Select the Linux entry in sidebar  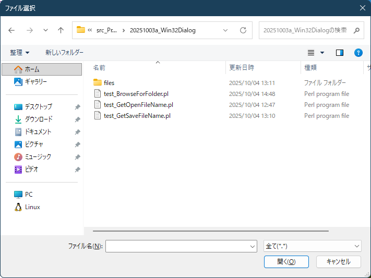pyautogui.click(x=32, y=207)
